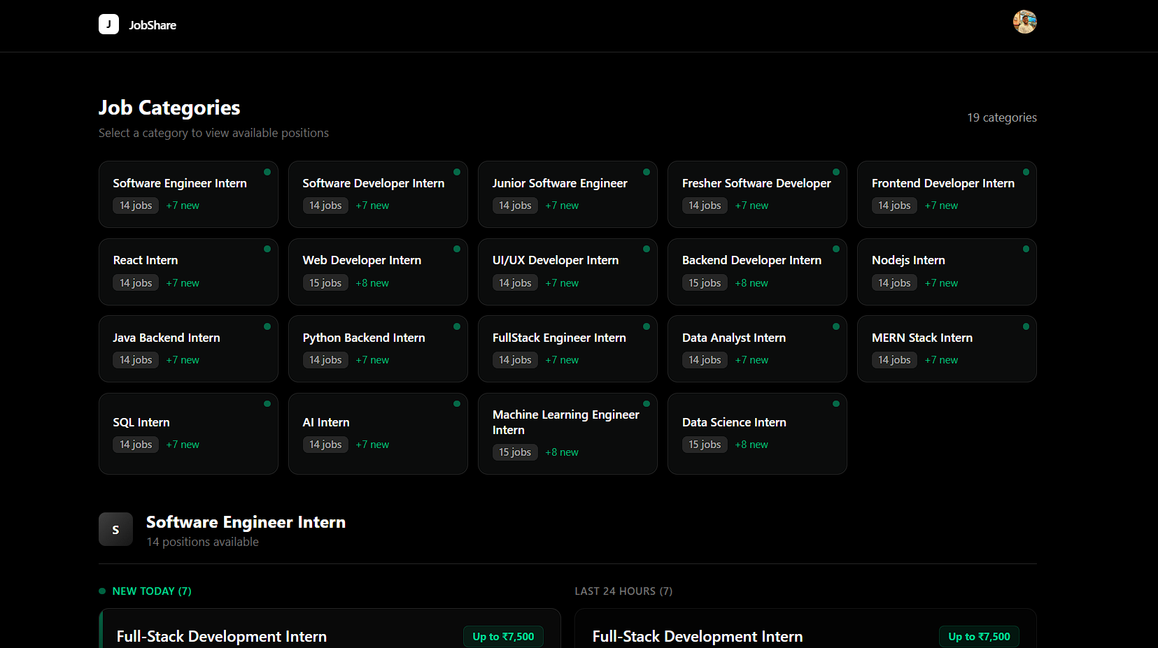This screenshot has height=648, width=1158.
Task: Click '+8 new' label on Backend Developer Intern
Action: pyautogui.click(x=751, y=283)
